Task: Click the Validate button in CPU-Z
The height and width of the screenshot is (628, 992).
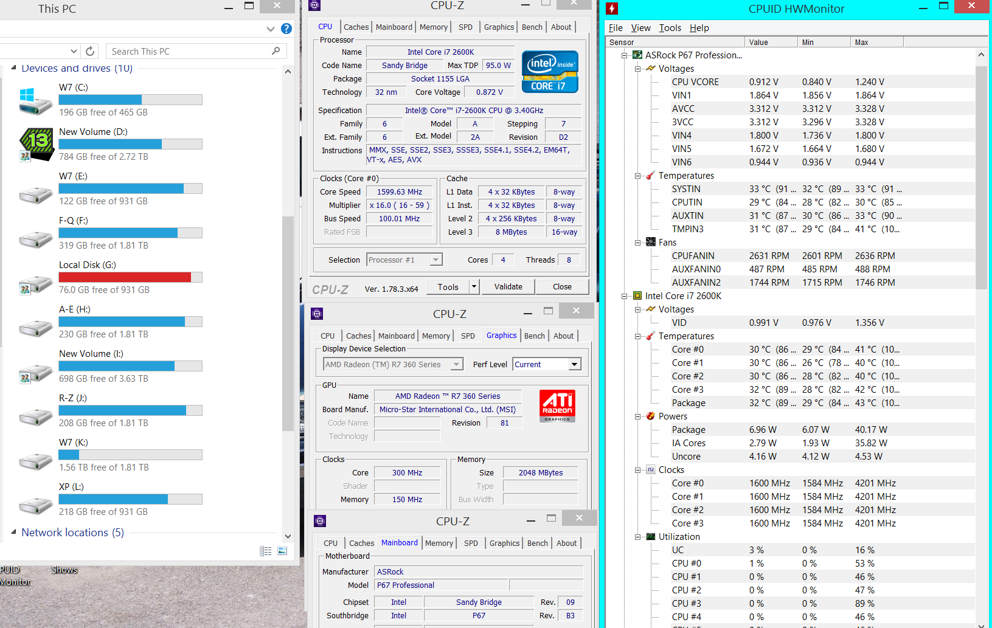Action: [x=508, y=286]
